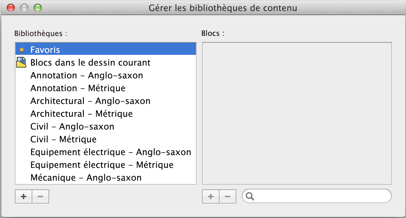Choose Annotation - Métrique library
This screenshot has height=218, width=406.
[78, 88]
